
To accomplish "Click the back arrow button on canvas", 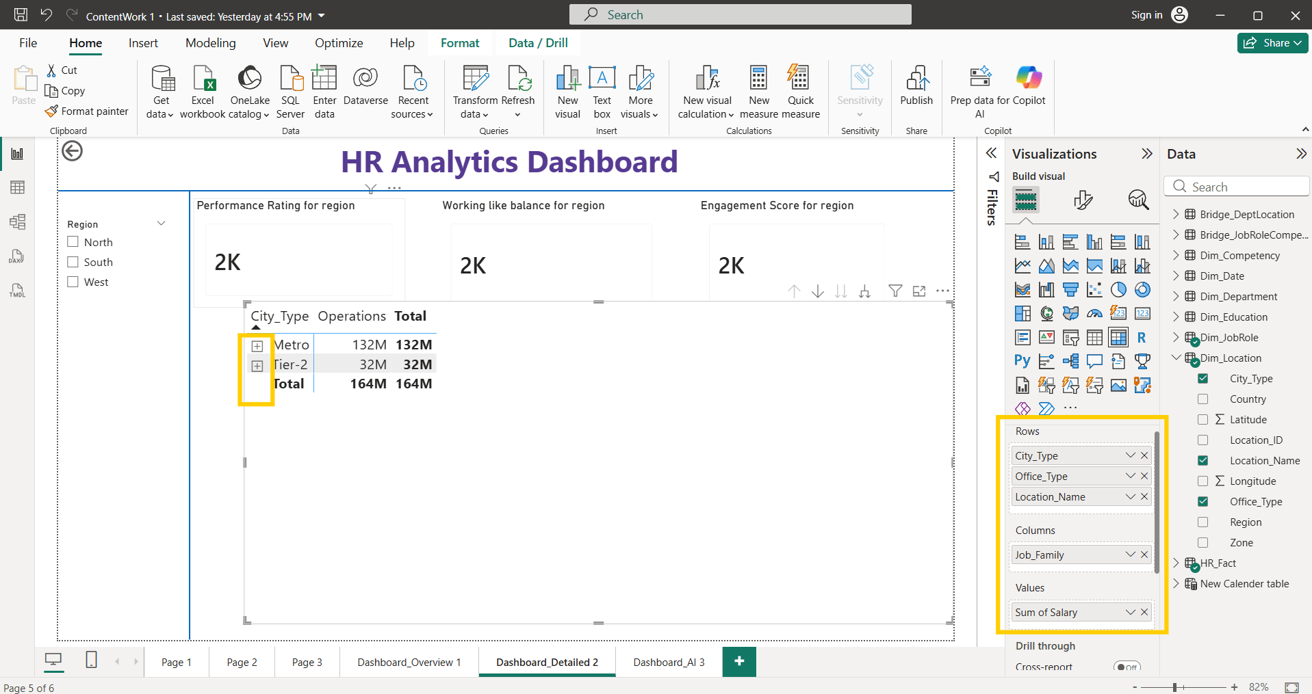I will point(72,151).
